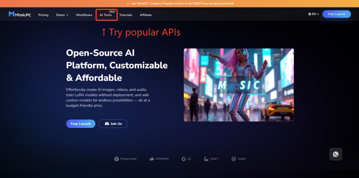The height and width of the screenshot is (178, 359).
Task: Click the Product Hunt logo
Action: 126,159
